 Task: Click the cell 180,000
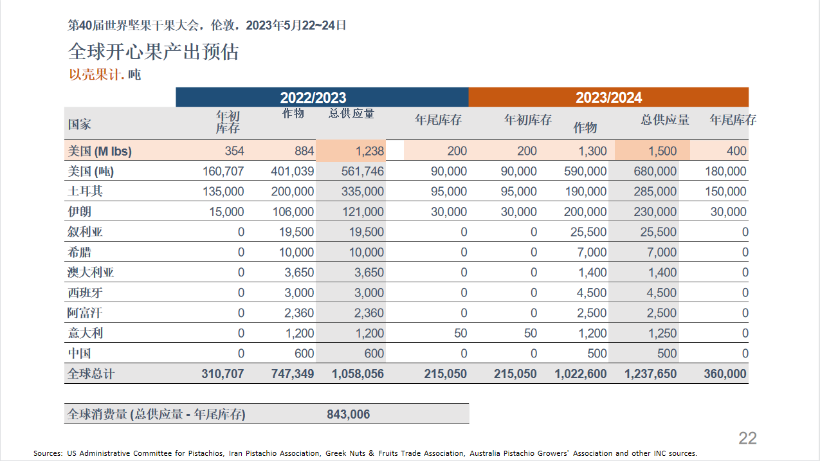[725, 172]
